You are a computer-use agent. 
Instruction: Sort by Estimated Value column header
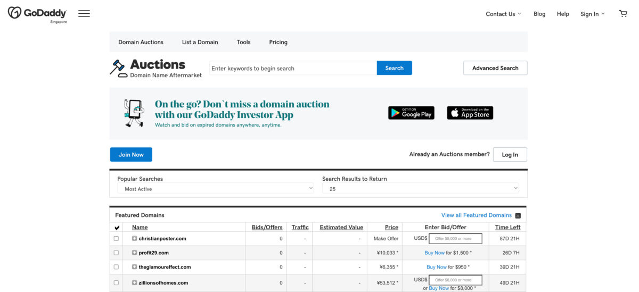341,227
